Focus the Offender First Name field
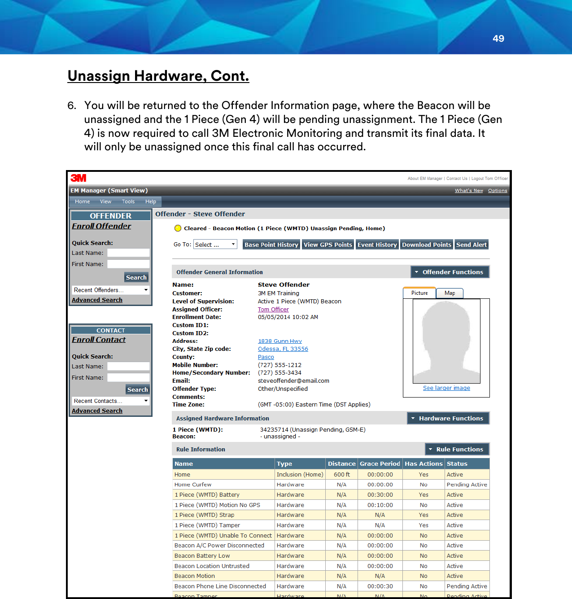The height and width of the screenshot is (599, 572). [x=128, y=264]
